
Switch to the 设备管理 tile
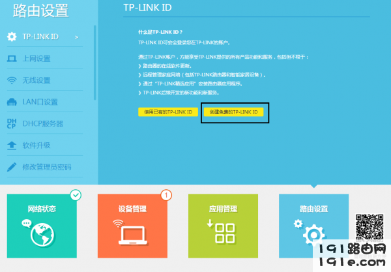coord(132,226)
